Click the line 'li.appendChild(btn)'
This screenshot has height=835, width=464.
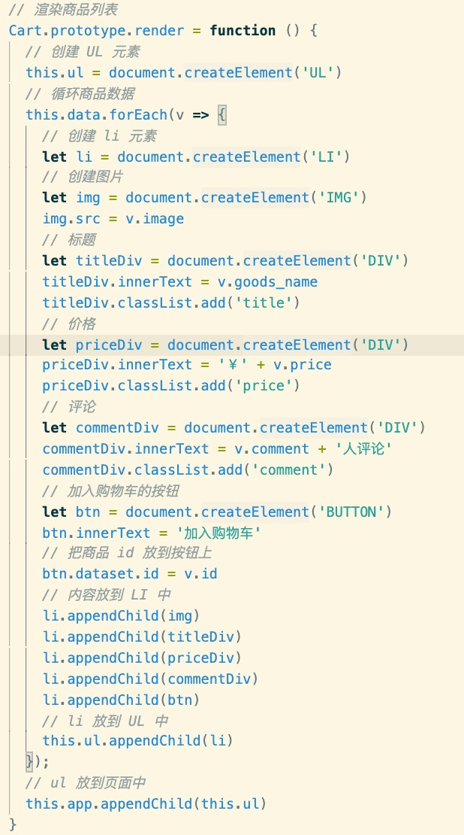click(122, 700)
